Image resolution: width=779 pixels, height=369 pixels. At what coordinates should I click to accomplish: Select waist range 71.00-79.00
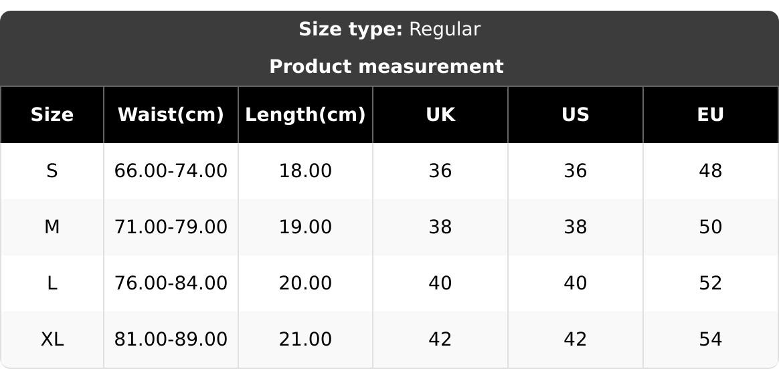tap(171, 227)
